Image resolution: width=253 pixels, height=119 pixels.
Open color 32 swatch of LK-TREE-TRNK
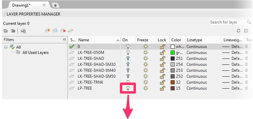pos(173,82)
